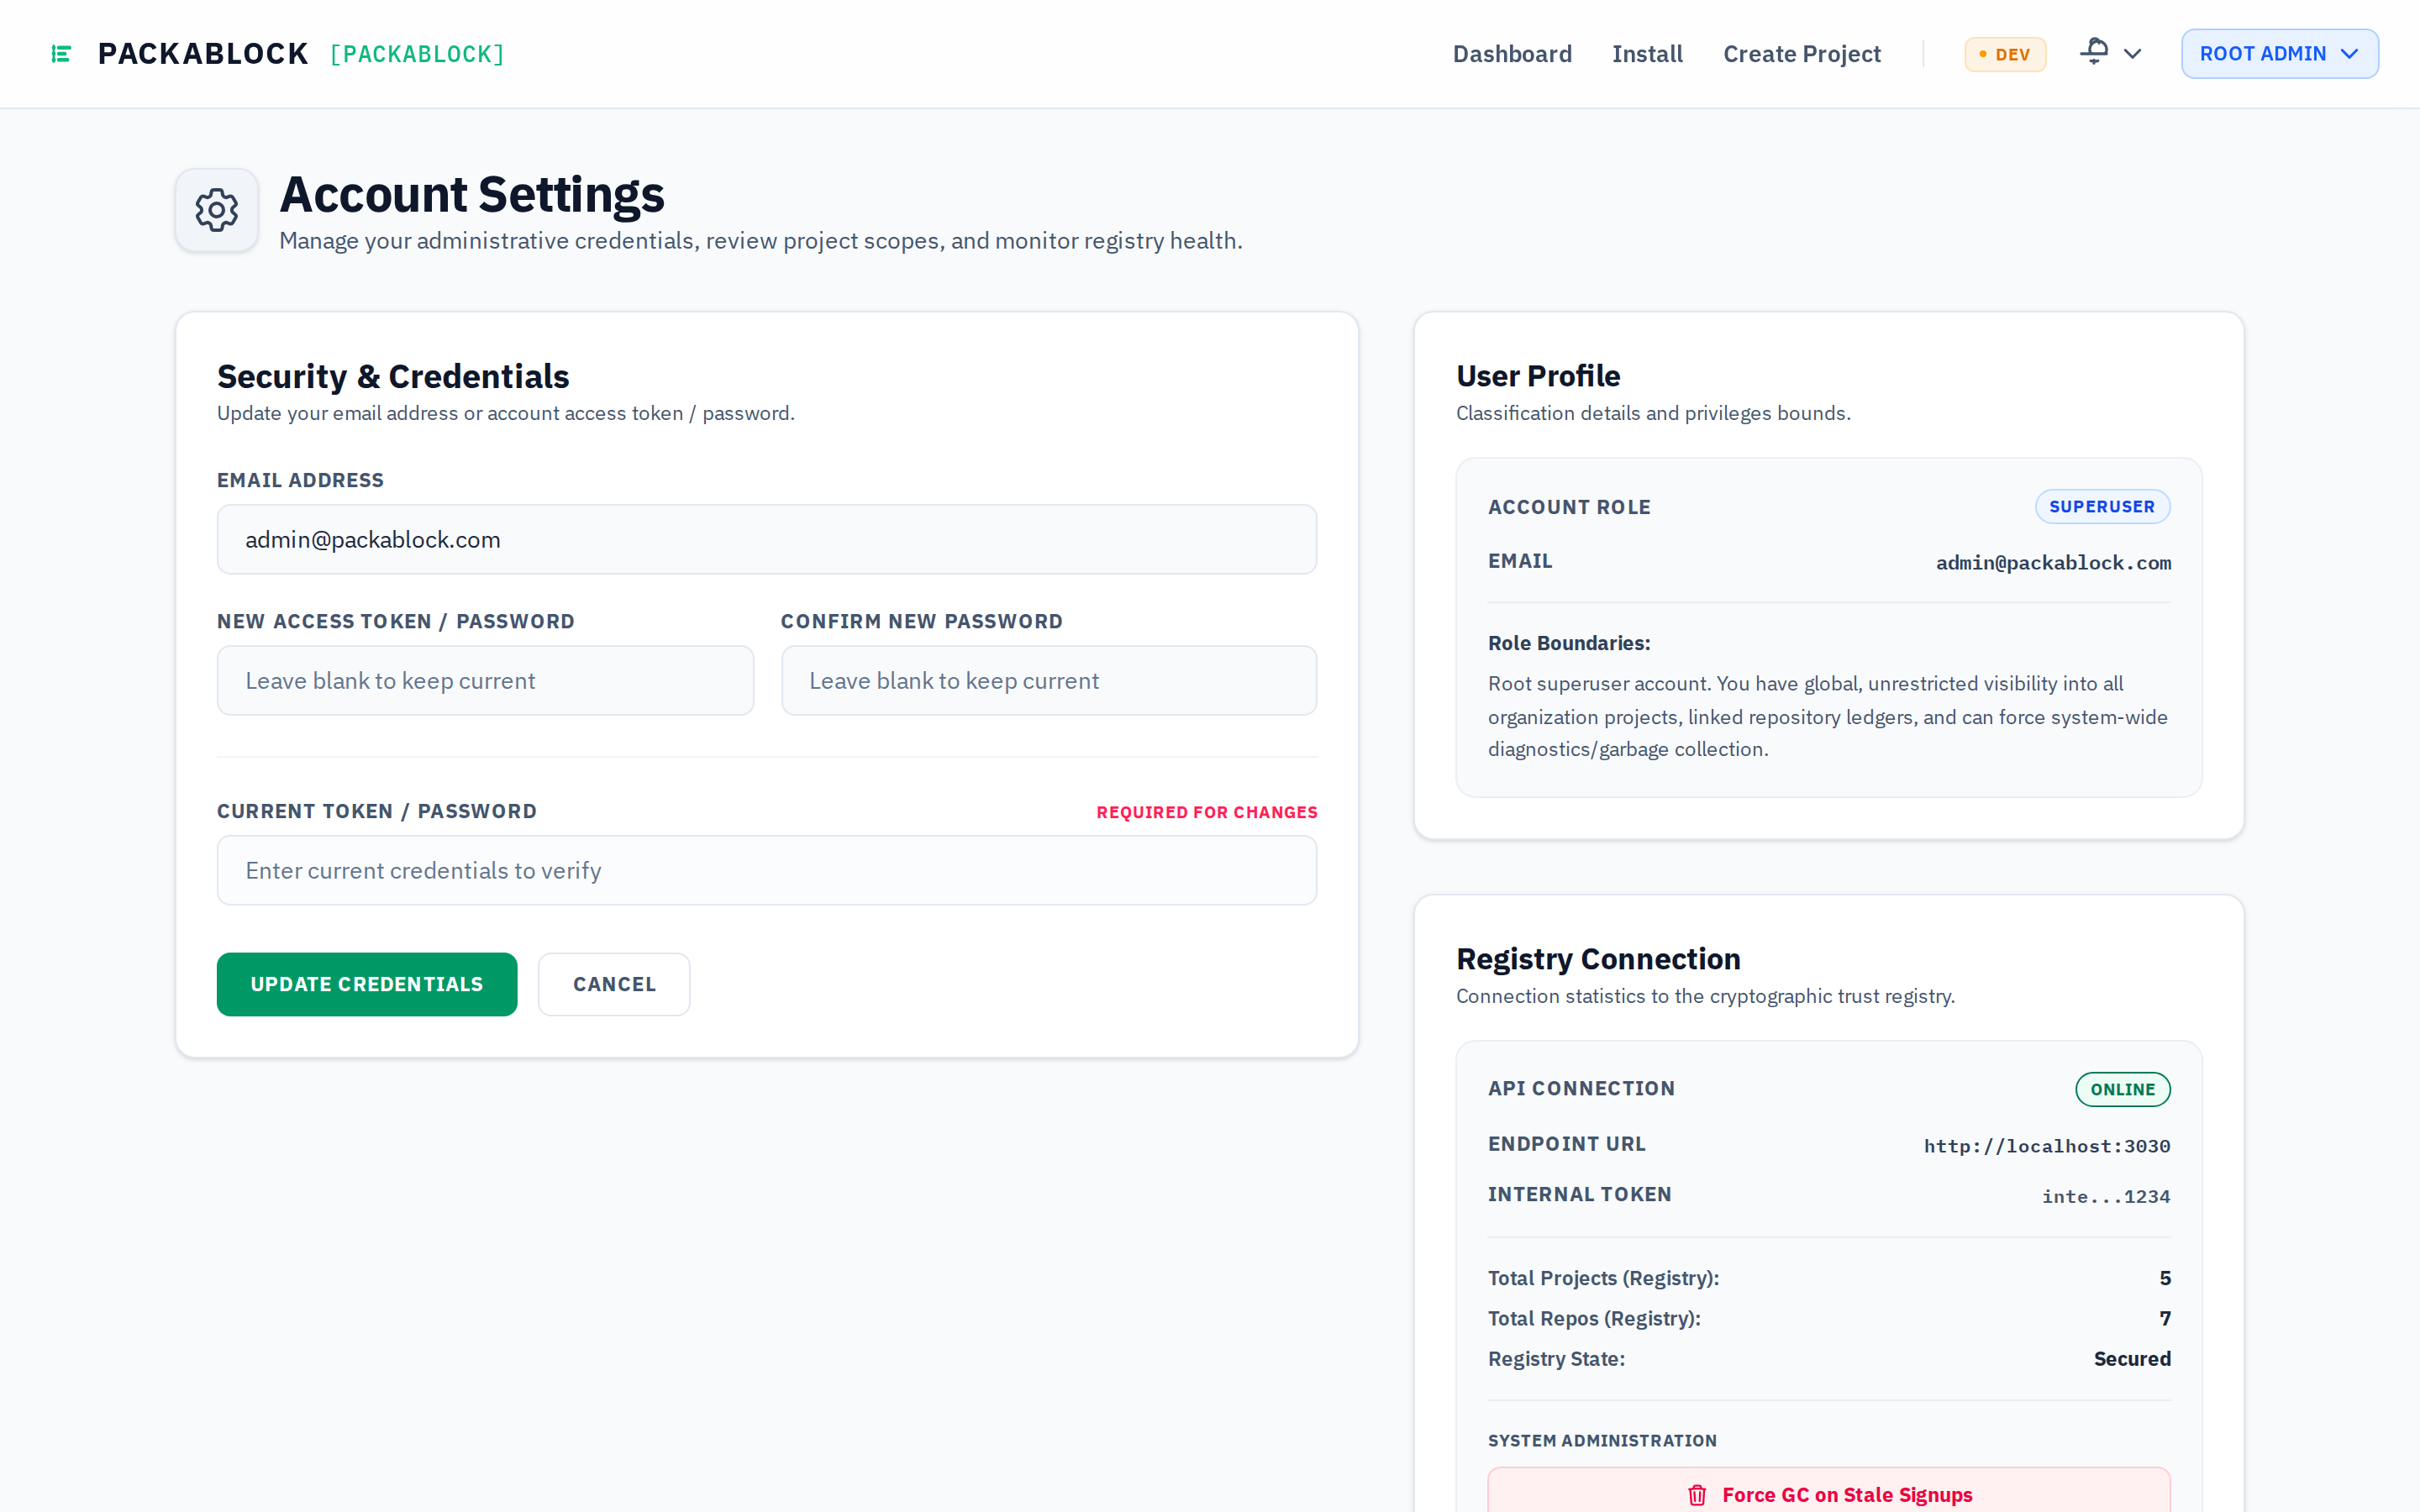Click the Packablock logo icon
Screen dimensions: 2420x1512
[61, 54]
